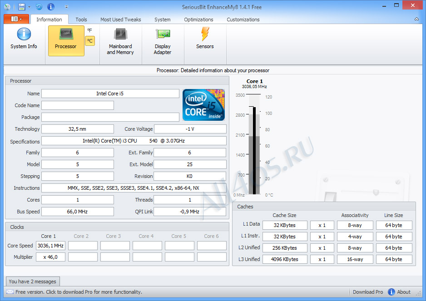Click the Revision value K0
426x301 pixels.
tap(190, 176)
